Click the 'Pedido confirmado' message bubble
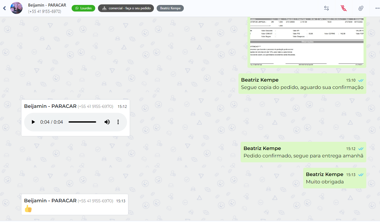Screen dimensions: 380x222 (303, 156)
